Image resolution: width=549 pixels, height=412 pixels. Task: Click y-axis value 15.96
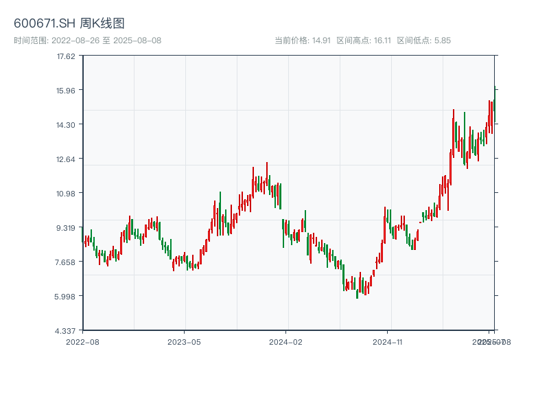[x=66, y=91]
